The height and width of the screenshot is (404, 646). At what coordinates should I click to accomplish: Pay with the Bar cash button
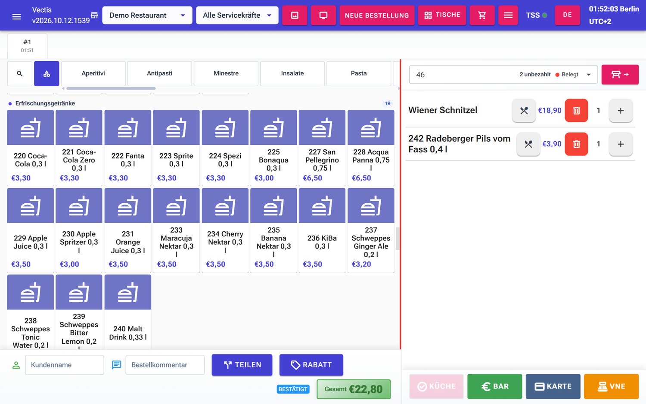click(x=495, y=386)
